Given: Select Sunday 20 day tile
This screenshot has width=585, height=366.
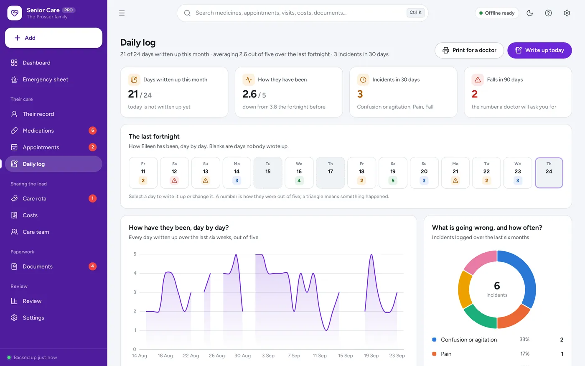Looking at the screenshot, I should [x=424, y=173].
